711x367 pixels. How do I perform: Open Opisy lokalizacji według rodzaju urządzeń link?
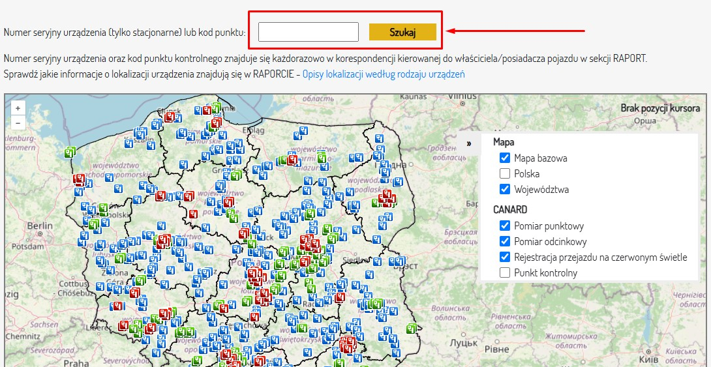coord(384,74)
